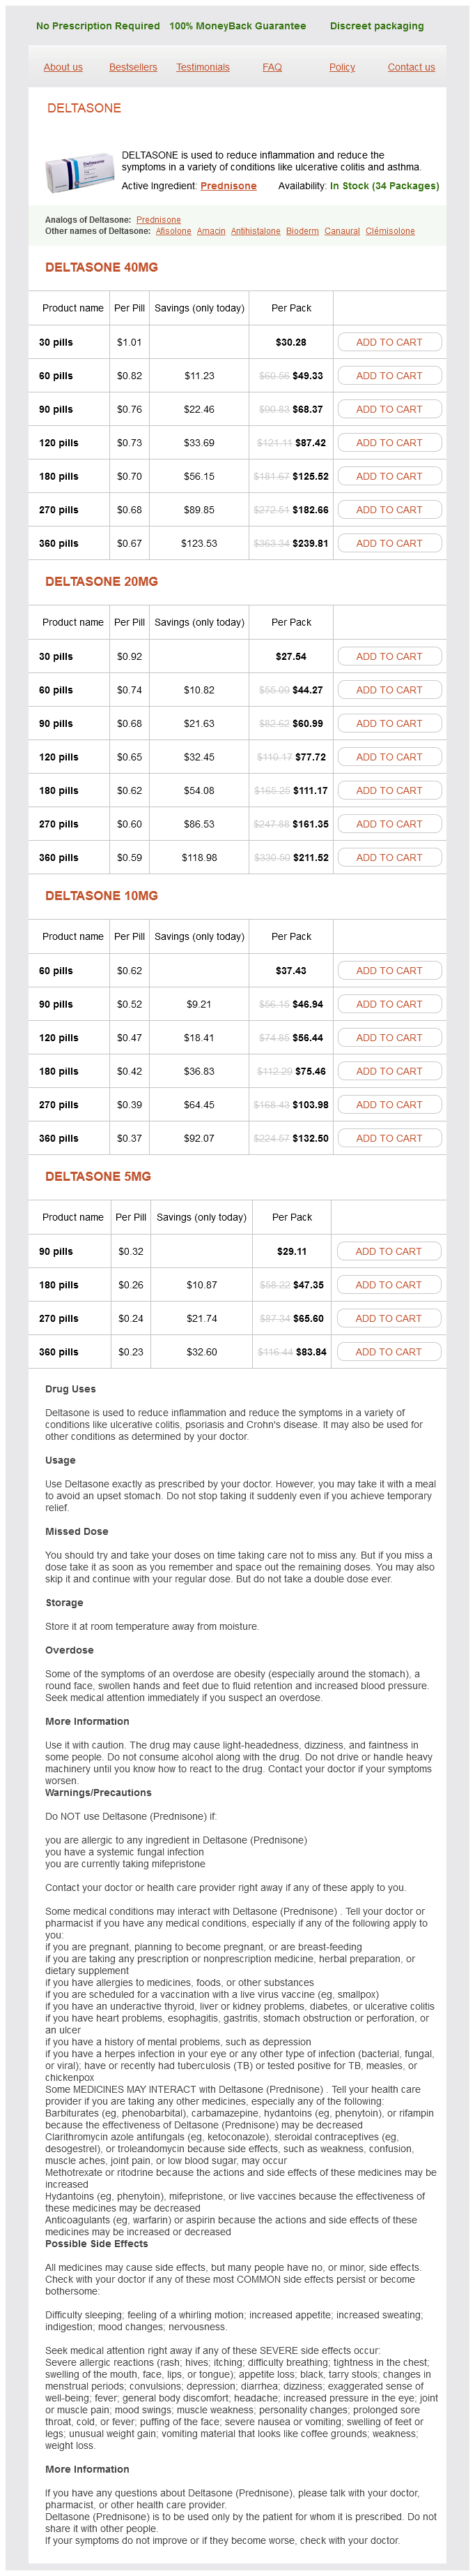
Task: Add 180 pills of Deltasone 10mg to cart
Action: coord(388,1071)
